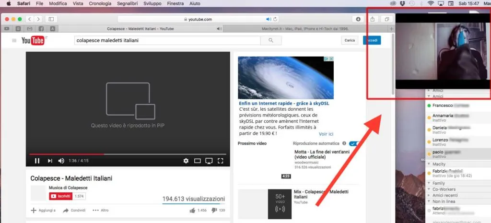Collapse the Family group in buddy list
Screen dimensions: 491x223
point(429,183)
